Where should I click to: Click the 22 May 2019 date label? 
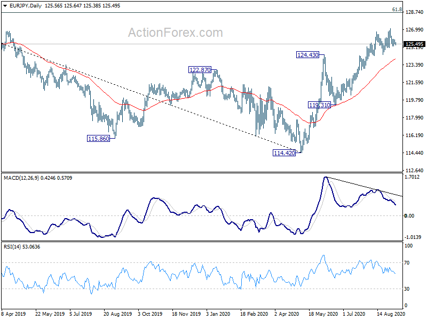coord(50,314)
